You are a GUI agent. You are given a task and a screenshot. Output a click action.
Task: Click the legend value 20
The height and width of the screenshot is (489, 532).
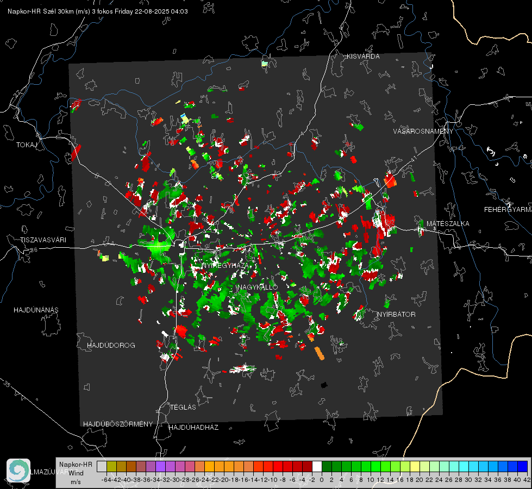click(420, 480)
